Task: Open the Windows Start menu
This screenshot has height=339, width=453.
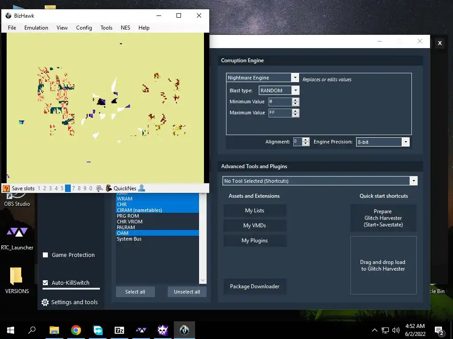Action: coord(11,330)
